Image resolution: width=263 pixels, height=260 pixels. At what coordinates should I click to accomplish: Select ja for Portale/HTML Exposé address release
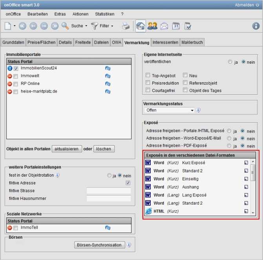tap(229, 131)
